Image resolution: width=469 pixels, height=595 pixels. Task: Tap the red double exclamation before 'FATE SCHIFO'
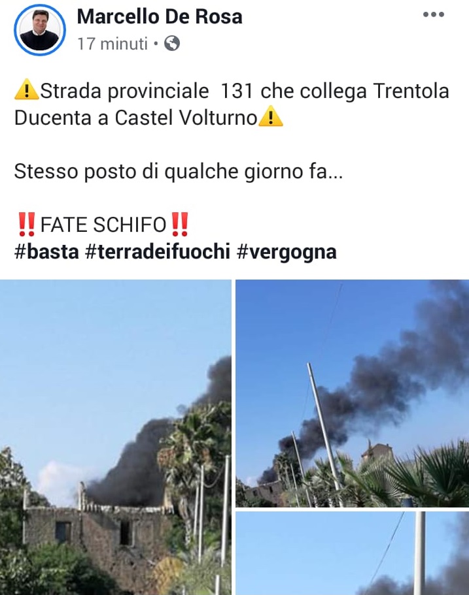point(27,224)
